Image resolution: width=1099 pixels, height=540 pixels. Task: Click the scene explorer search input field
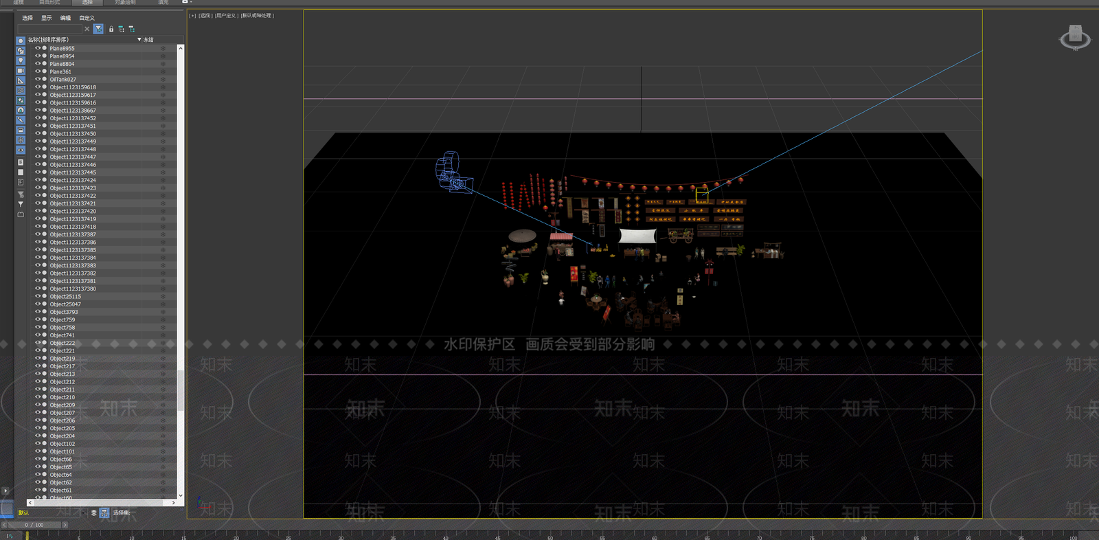[x=49, y=29]
